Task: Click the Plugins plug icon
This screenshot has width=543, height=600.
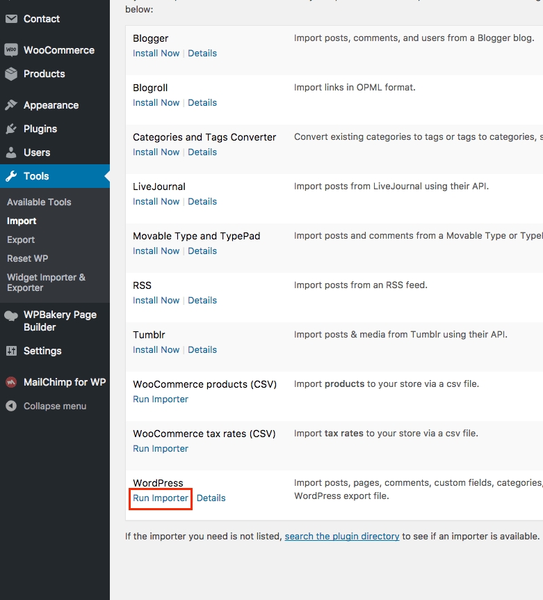Action: click(11, 129)
